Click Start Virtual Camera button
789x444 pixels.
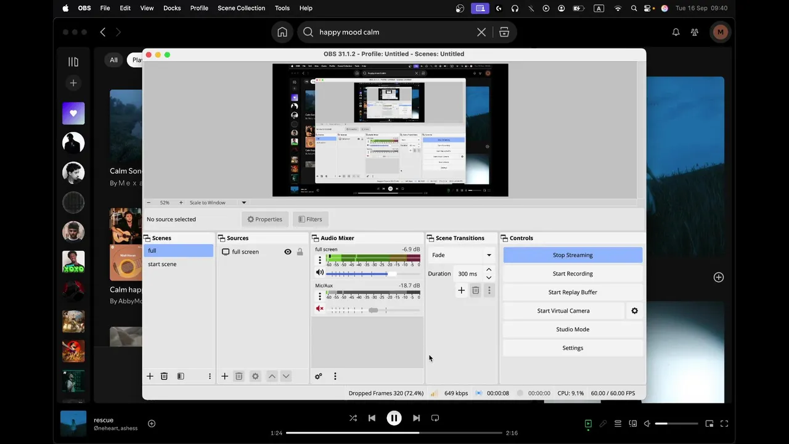coord(563,311)
